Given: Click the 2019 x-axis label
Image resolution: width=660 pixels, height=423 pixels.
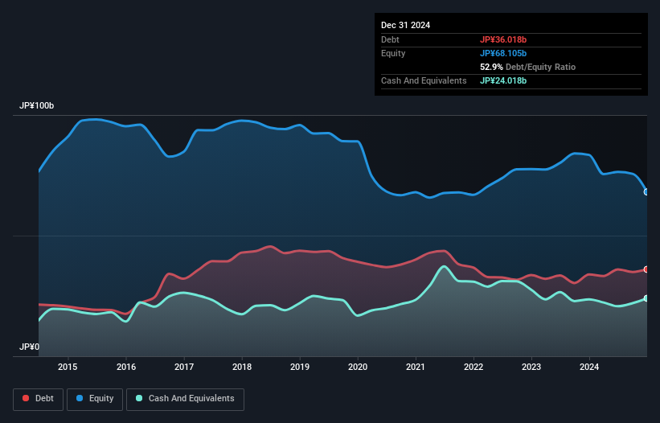Looking at the screenshot, I should [300, 367].
